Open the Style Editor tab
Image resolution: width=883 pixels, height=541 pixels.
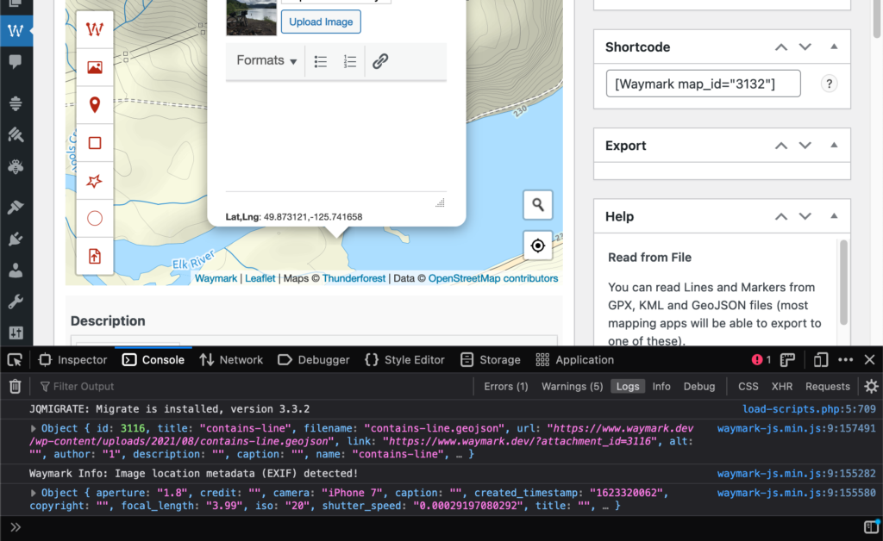pyautogui.click(x=404, y=359)
